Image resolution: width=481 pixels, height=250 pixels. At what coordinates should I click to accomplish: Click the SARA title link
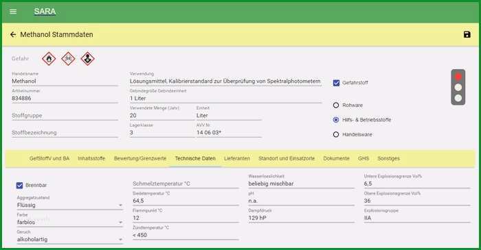coord(45,12)
